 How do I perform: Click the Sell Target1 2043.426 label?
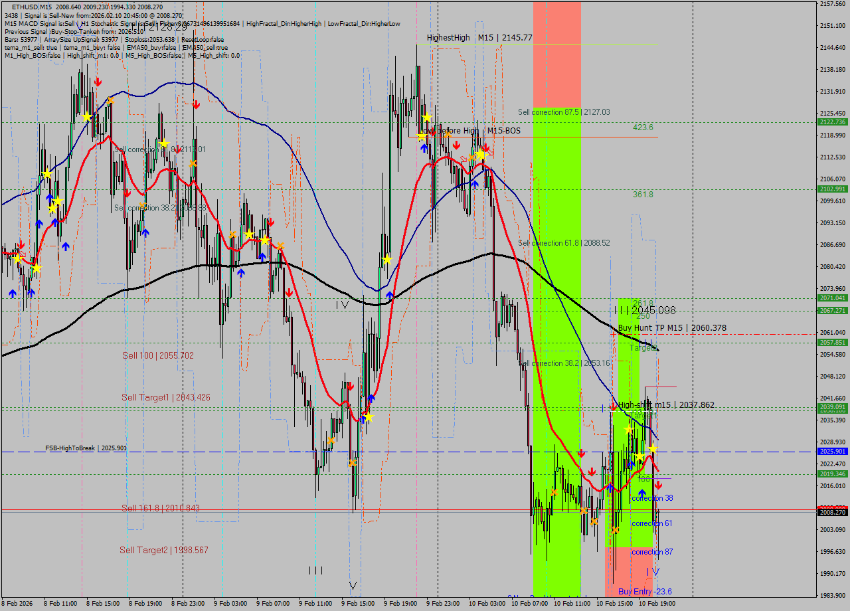[165, 398]
